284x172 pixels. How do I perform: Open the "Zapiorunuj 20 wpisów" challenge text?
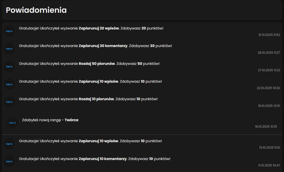click(x=99, y=28)
